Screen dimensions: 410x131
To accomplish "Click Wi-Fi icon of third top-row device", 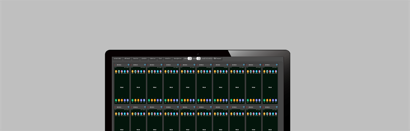I will [x=161, y=65].
